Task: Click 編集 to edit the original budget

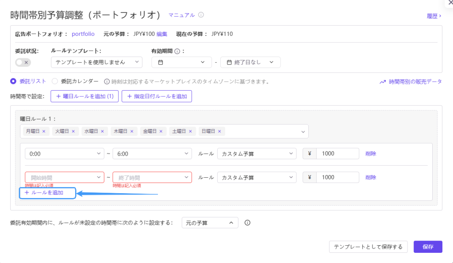Action: (x=162, y=34)
